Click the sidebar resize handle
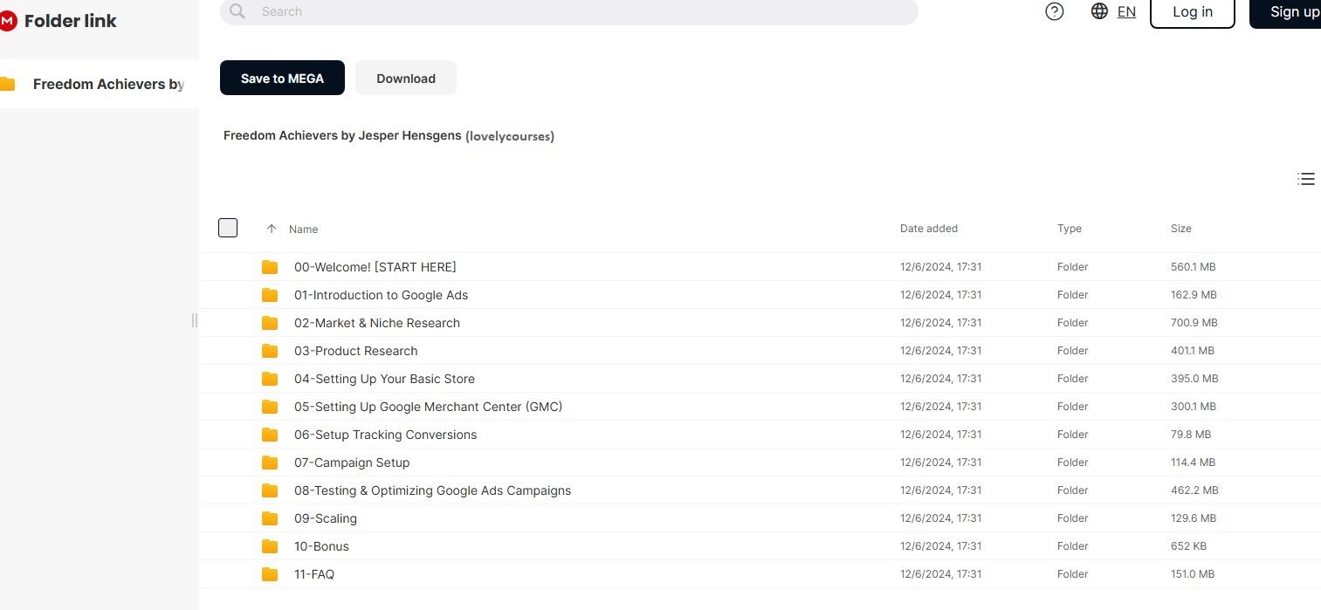This screenshot has width=1321, height=610. [x=195, y=320]
